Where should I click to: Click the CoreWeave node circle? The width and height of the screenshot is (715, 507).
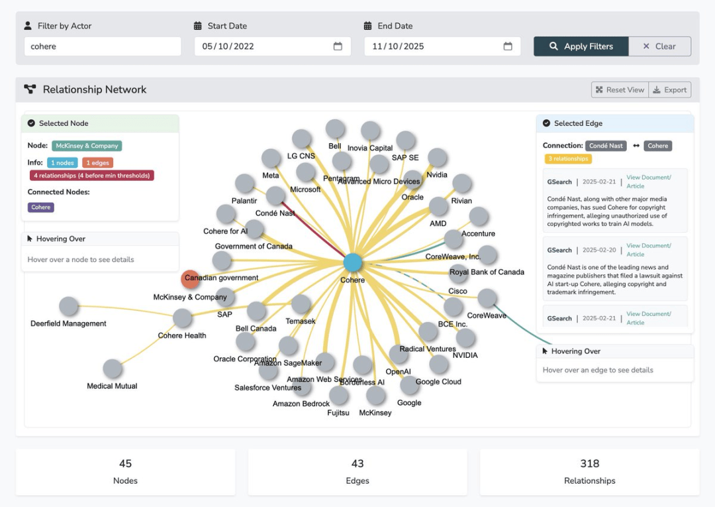point(487,298)
